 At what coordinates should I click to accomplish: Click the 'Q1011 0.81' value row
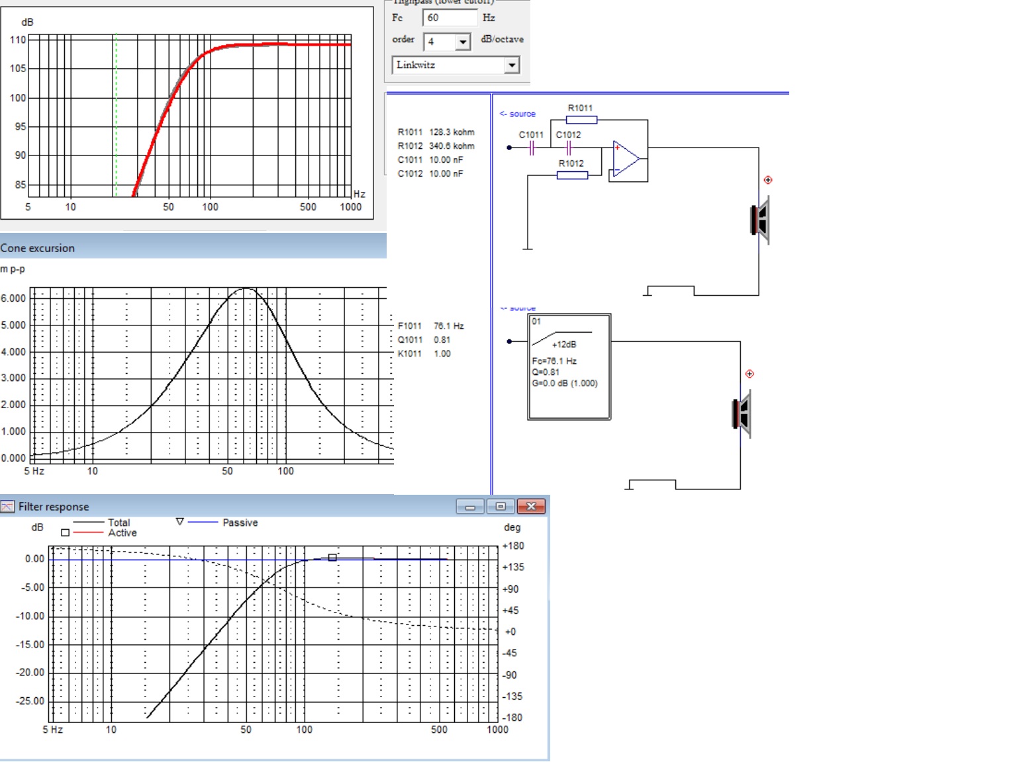pos(424,340)
